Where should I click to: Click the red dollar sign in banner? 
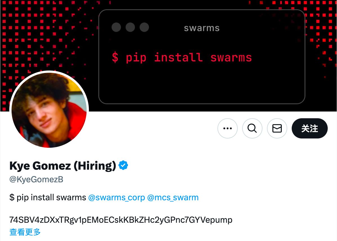(115, 58)
